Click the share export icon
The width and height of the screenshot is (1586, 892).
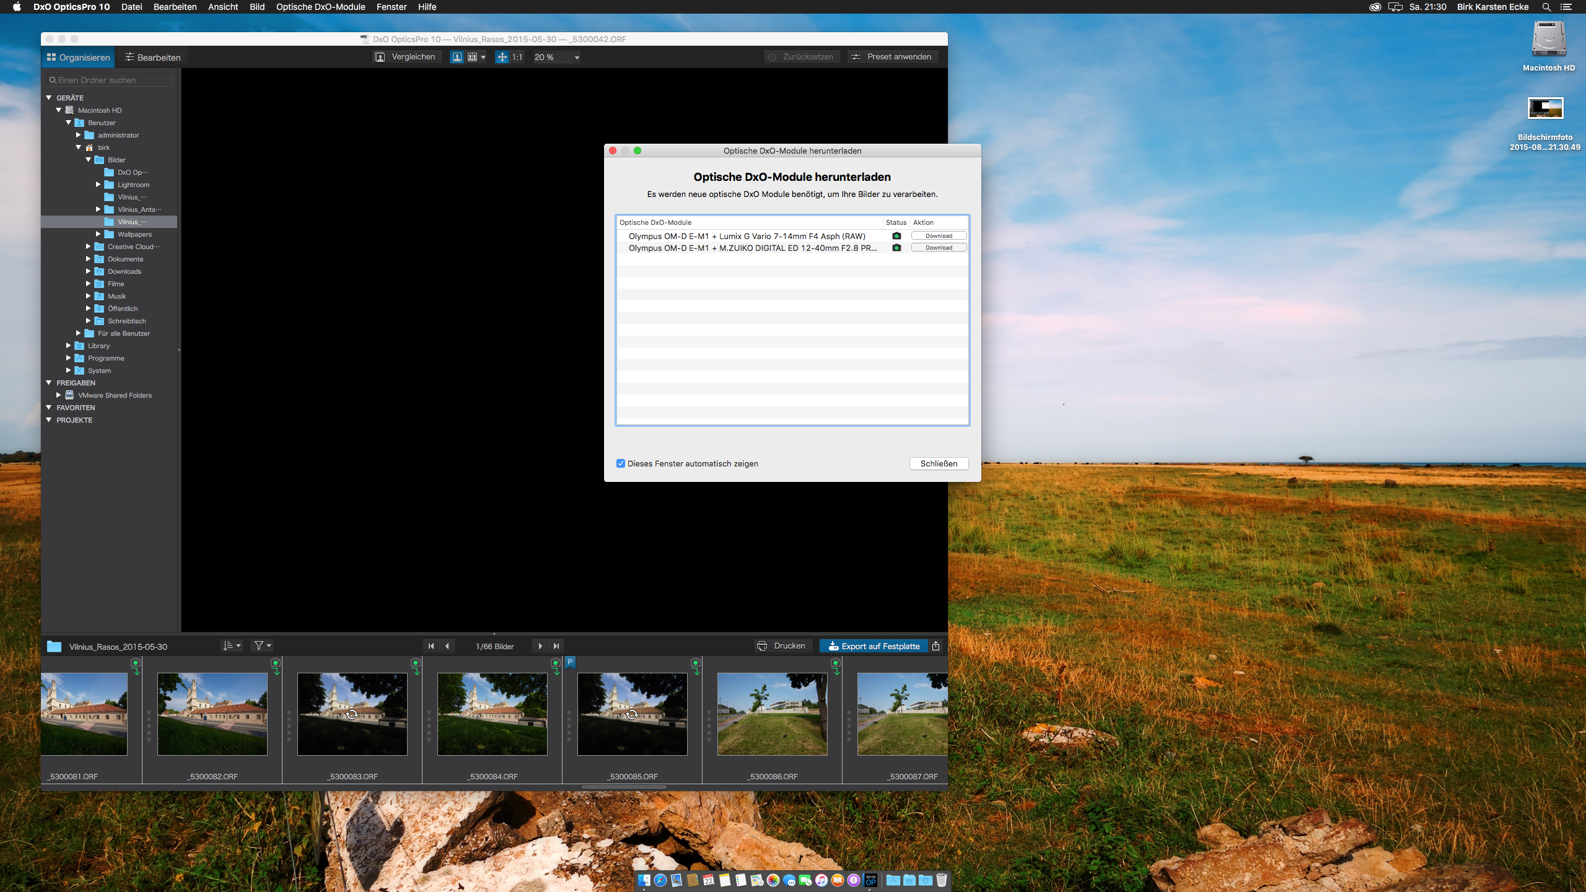click(x=936, y=646)
